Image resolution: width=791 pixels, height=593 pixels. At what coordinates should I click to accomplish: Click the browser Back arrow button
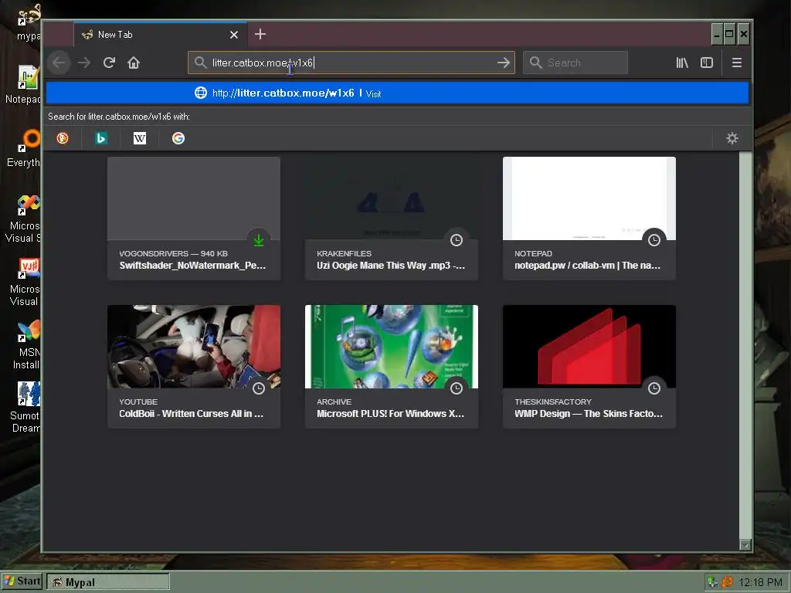(59, 63)
